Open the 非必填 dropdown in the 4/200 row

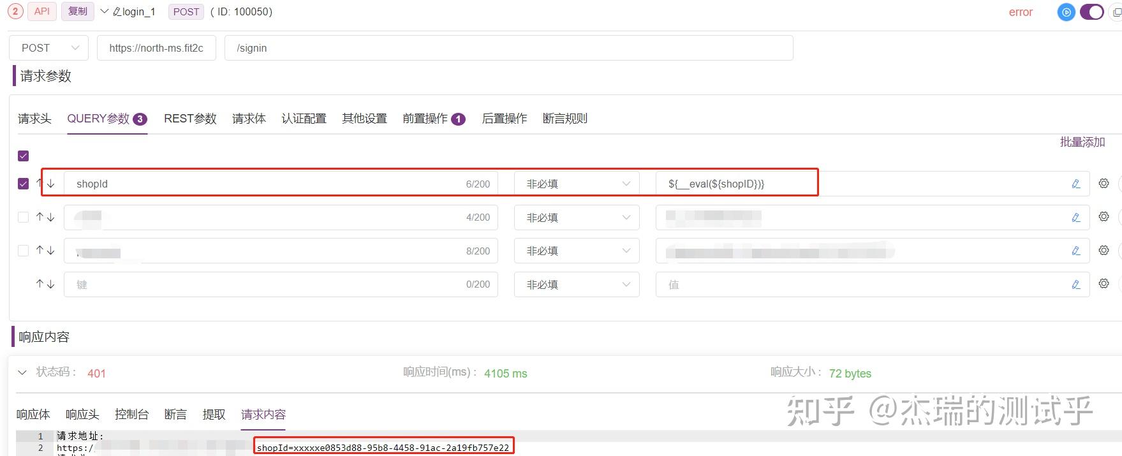coord(577,217)
